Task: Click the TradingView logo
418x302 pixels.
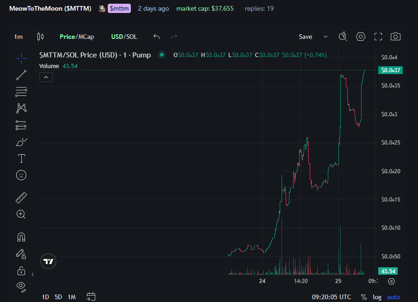Action: [48, 261]
